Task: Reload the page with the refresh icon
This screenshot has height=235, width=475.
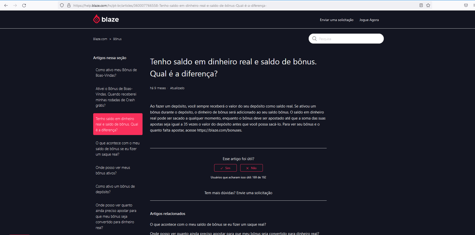Action: pyautogui.click(x=24, y=5)
